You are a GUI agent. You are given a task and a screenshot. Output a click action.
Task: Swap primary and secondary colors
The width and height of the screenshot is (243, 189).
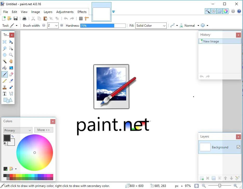pos(13,136)
